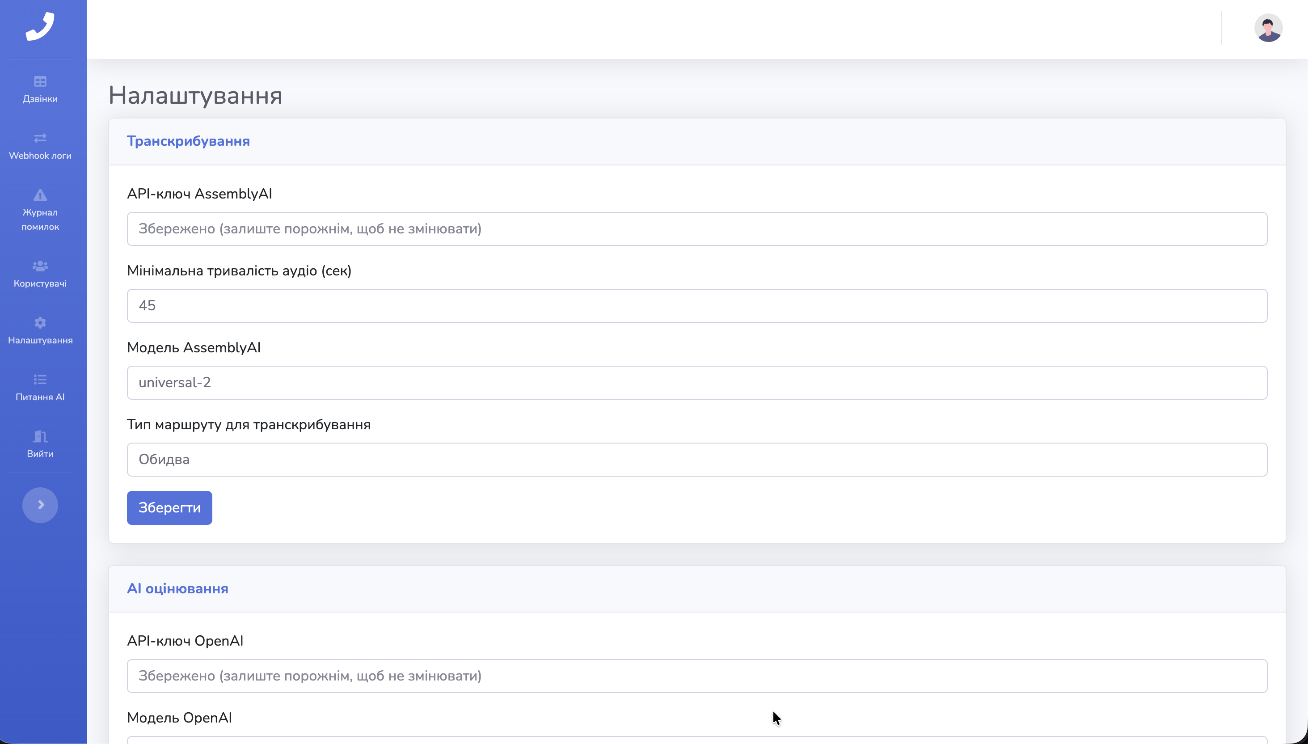Click the Налаштування sidebar label
Image resolution: width=1308 pixels, height=744 pixels.
click(x=40, y=340)
